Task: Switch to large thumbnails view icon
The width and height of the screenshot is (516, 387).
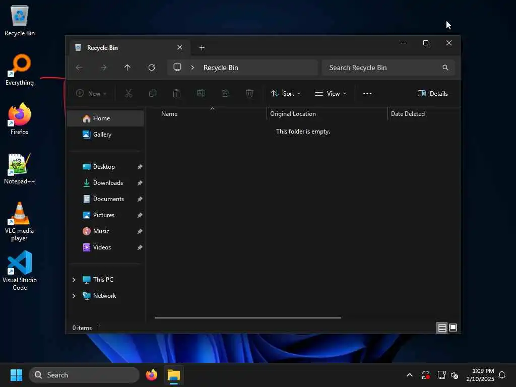Action: [453, 328]
